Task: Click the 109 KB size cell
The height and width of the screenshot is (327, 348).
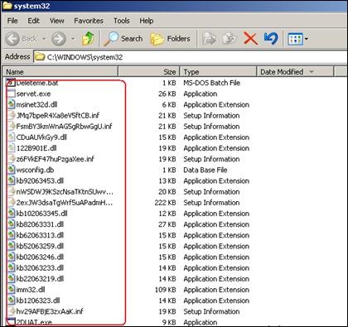Action: tap(165, 290)
